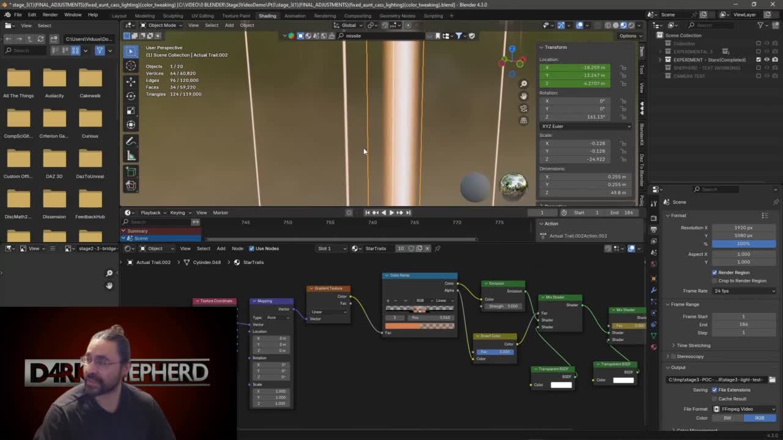Toggle visibility eye for EXPERIMENT Stars collection

(766, 60)
